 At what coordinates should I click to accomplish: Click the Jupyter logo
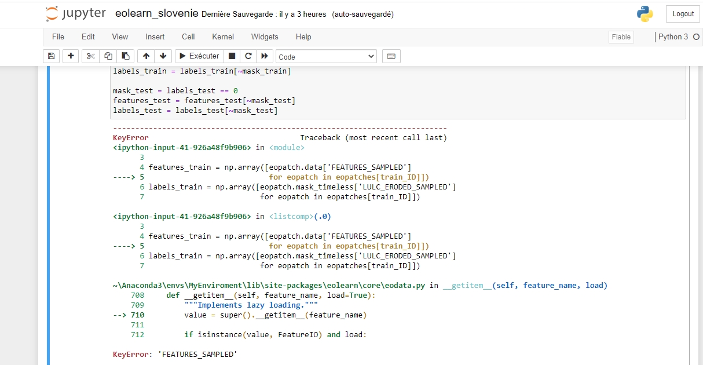pos(76,13)
